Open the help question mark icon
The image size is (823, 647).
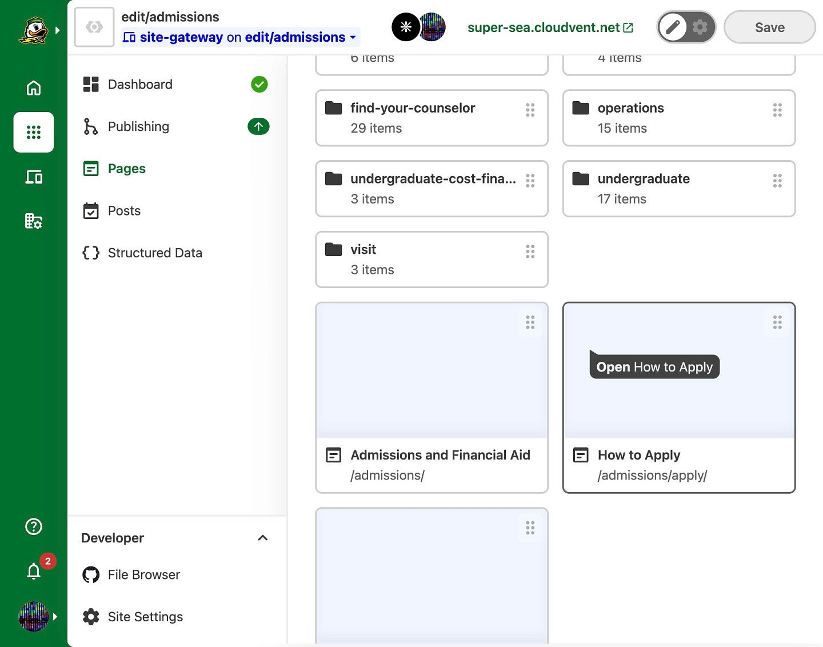point(34,526)
